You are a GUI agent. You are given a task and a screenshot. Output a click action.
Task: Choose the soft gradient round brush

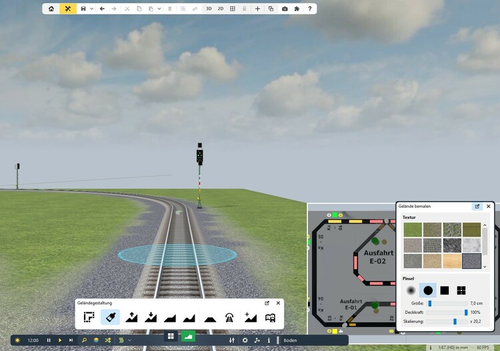click(411, 290)
